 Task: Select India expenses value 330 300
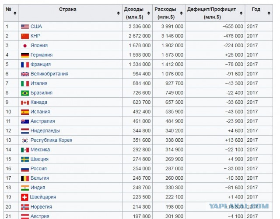tap(174, 188)
